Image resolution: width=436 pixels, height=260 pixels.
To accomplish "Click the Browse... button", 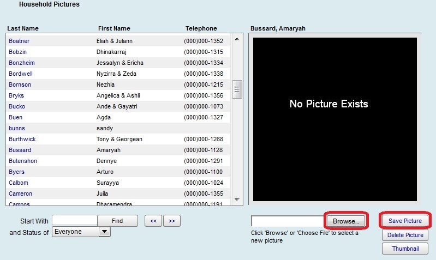I will pos(345,221).
